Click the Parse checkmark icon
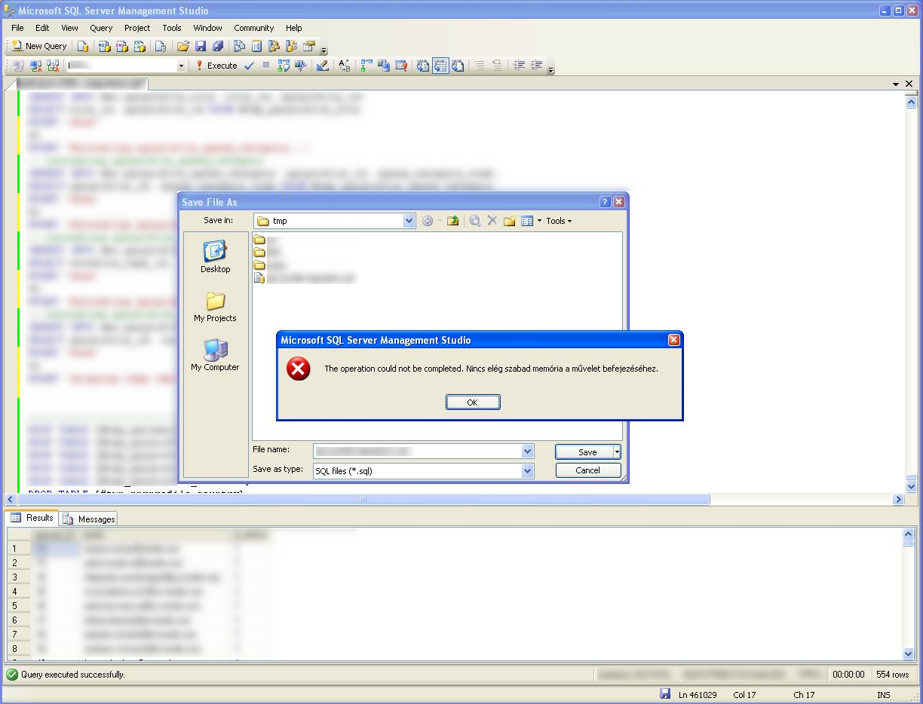This screenshot has height=704, width=923. pos(249,66)
